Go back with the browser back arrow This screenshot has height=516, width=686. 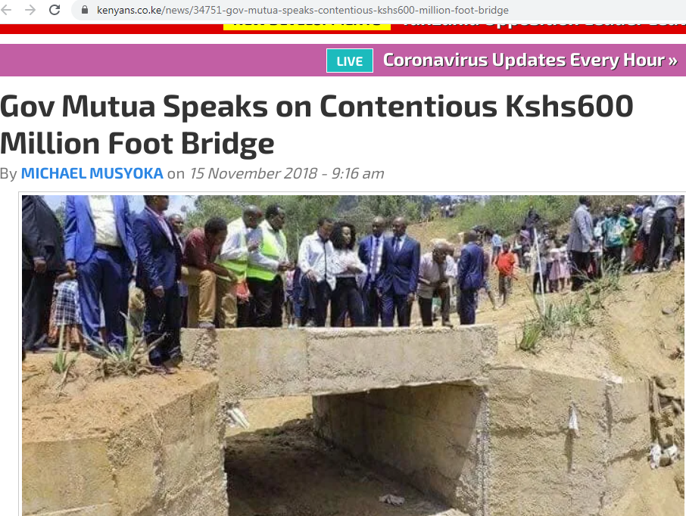6,10
